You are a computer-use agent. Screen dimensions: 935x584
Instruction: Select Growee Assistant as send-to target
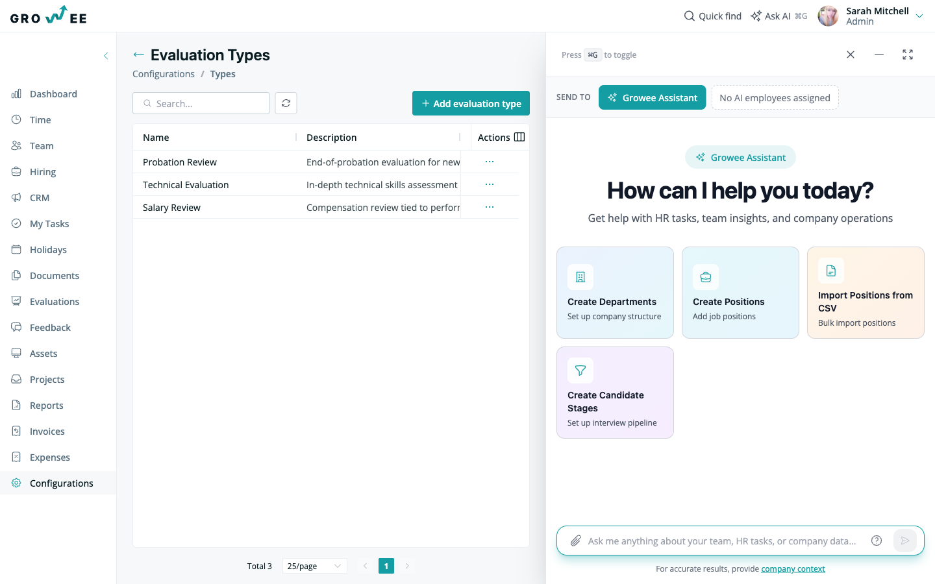652,97
